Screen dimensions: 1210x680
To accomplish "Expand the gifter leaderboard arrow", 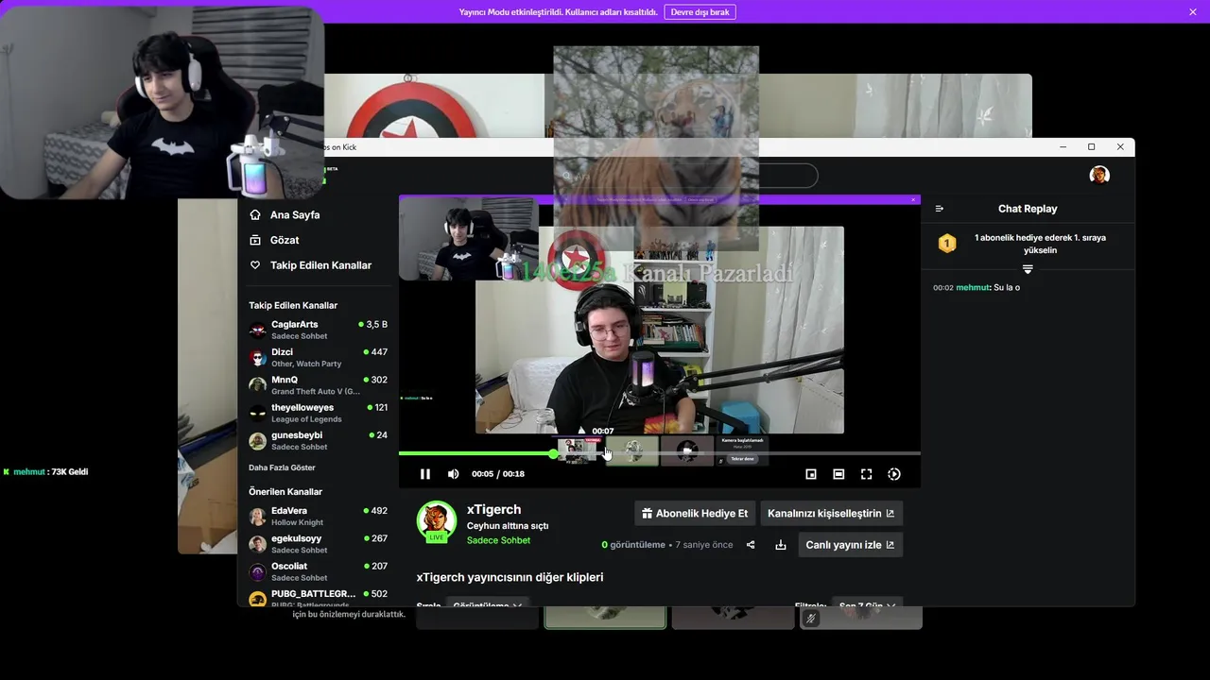I will [x=1028, y=269].
